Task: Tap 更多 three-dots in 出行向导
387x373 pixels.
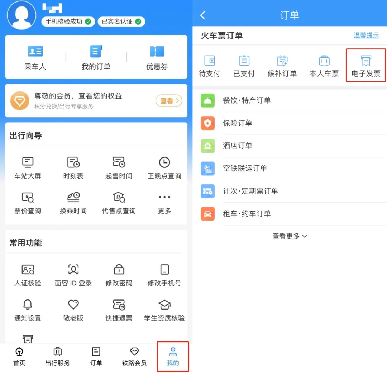Action: coord(164,198)
